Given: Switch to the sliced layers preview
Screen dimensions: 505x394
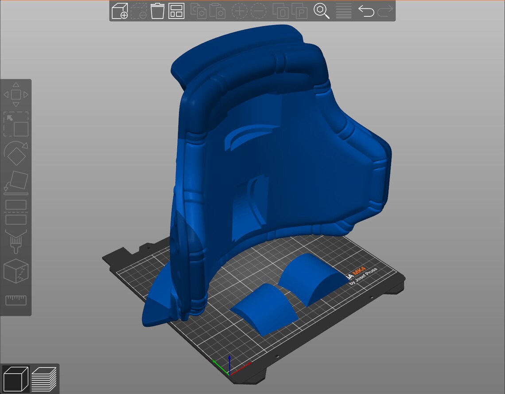Looking at the screenshot, I should pos(44,379).
